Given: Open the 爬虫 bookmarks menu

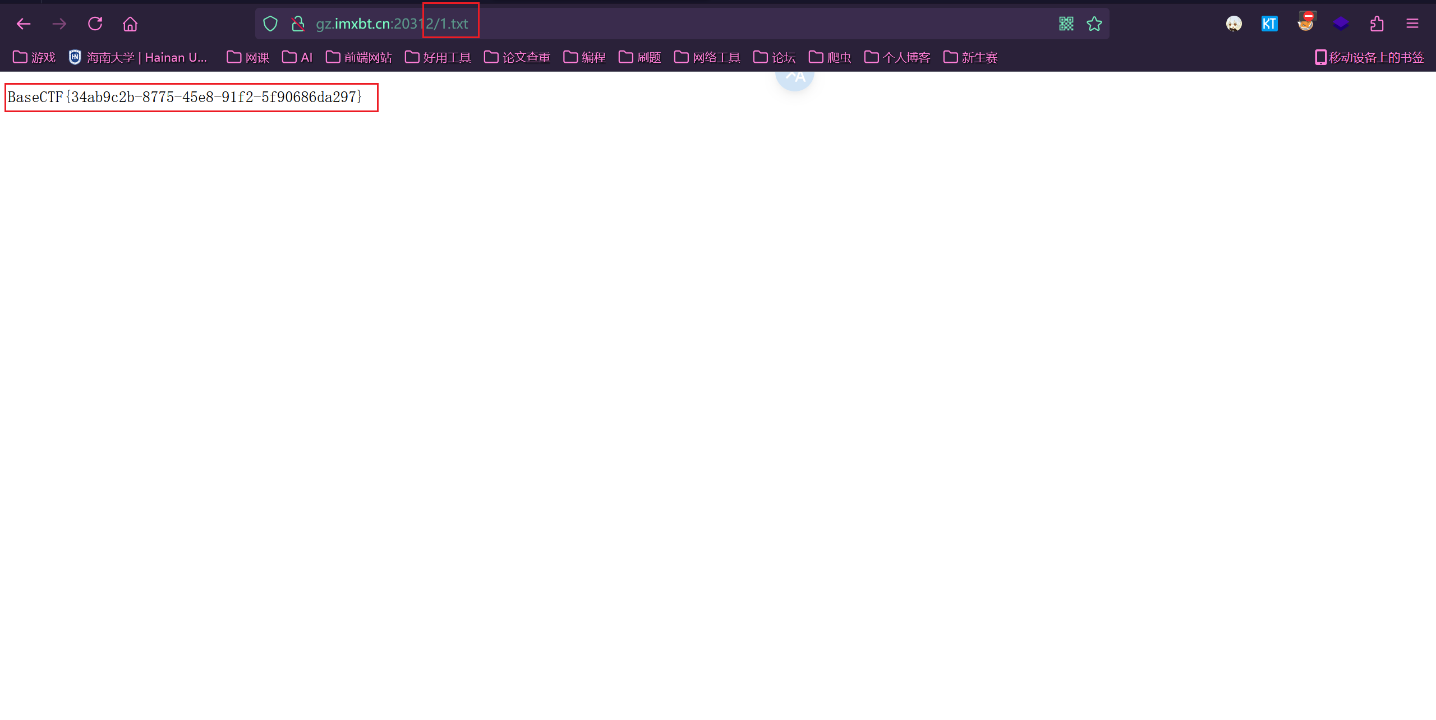Looking at the screenshot, I should (829, 57).
